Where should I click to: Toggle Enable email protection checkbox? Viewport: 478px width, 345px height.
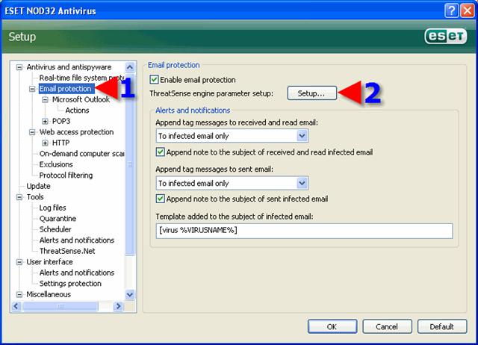pyautogui.click(x=155, y=80)
